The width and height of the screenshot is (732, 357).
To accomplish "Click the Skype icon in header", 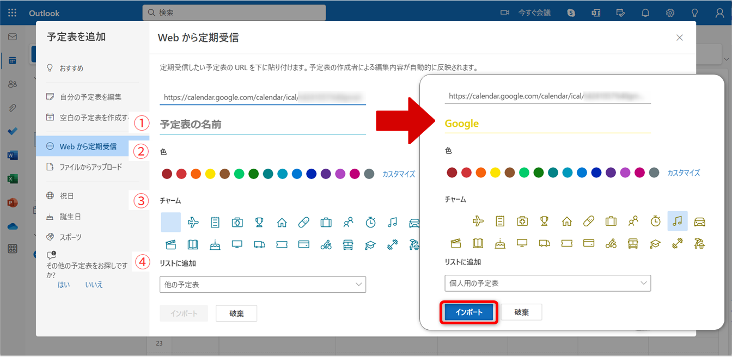I will [x=571, y=13].
